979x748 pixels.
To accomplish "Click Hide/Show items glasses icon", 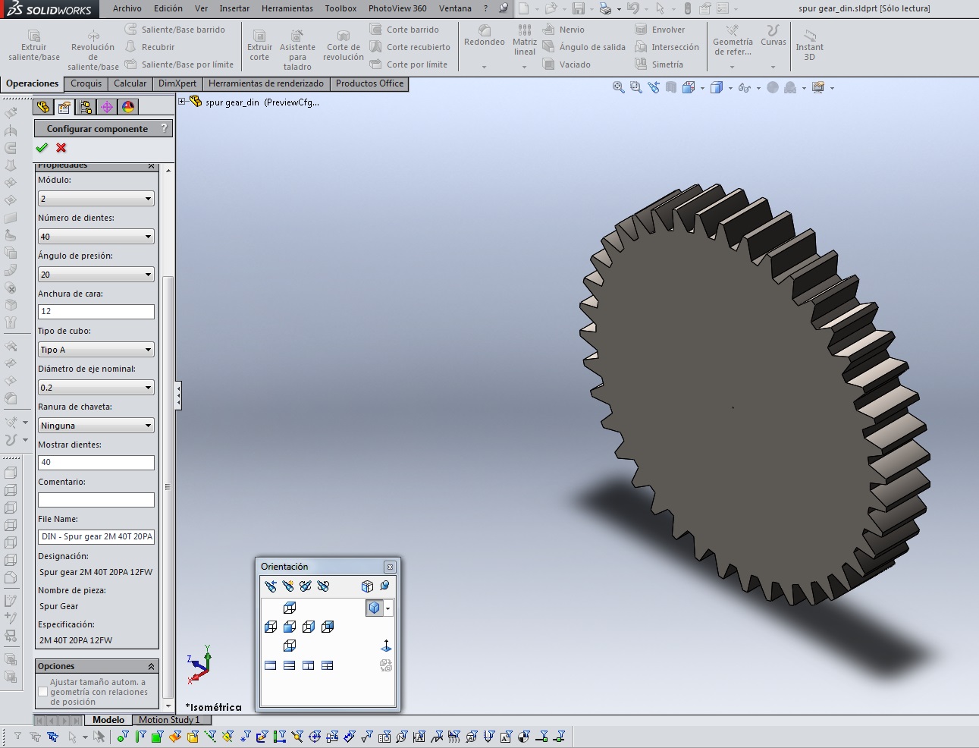I will 745,88.
